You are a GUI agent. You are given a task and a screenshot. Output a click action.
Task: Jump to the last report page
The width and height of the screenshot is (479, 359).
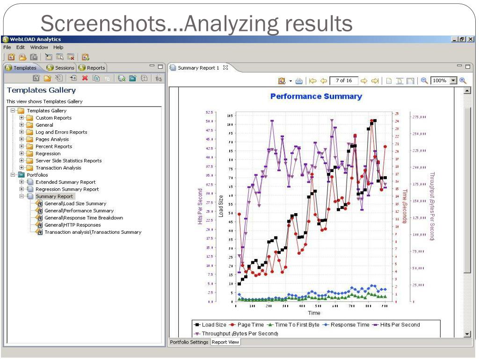375,81
